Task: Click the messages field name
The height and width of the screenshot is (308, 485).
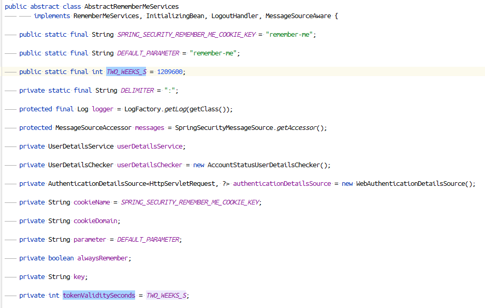Action: click(x=150, y=128)
